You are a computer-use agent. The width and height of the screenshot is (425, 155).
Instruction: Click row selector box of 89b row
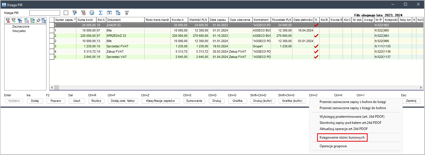pos(52,41)
